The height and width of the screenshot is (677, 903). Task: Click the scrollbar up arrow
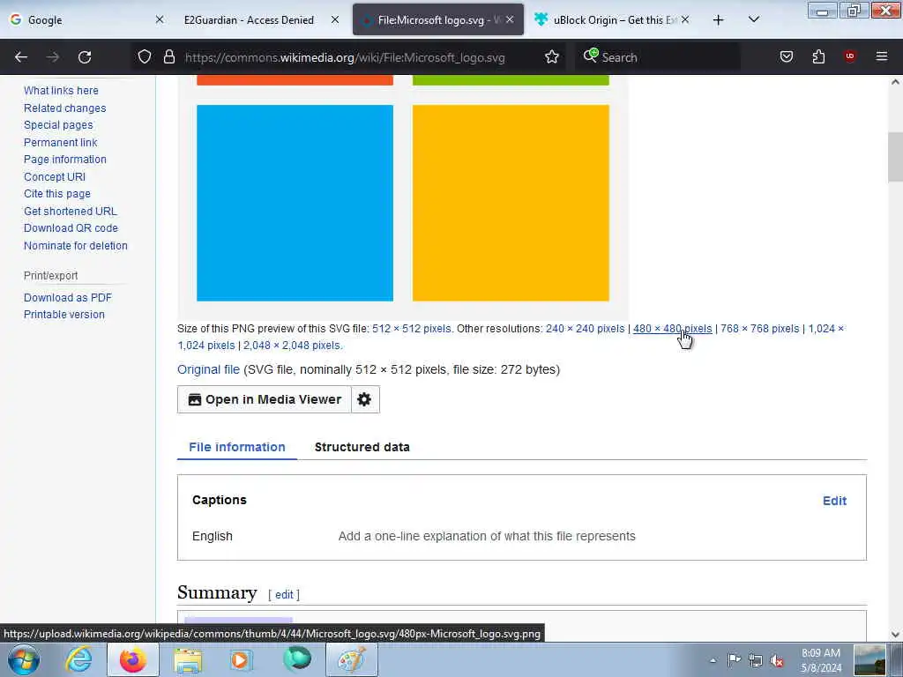point(895,82)
